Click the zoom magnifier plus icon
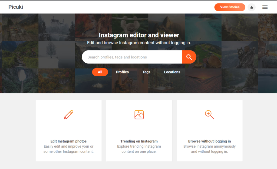 210,115
